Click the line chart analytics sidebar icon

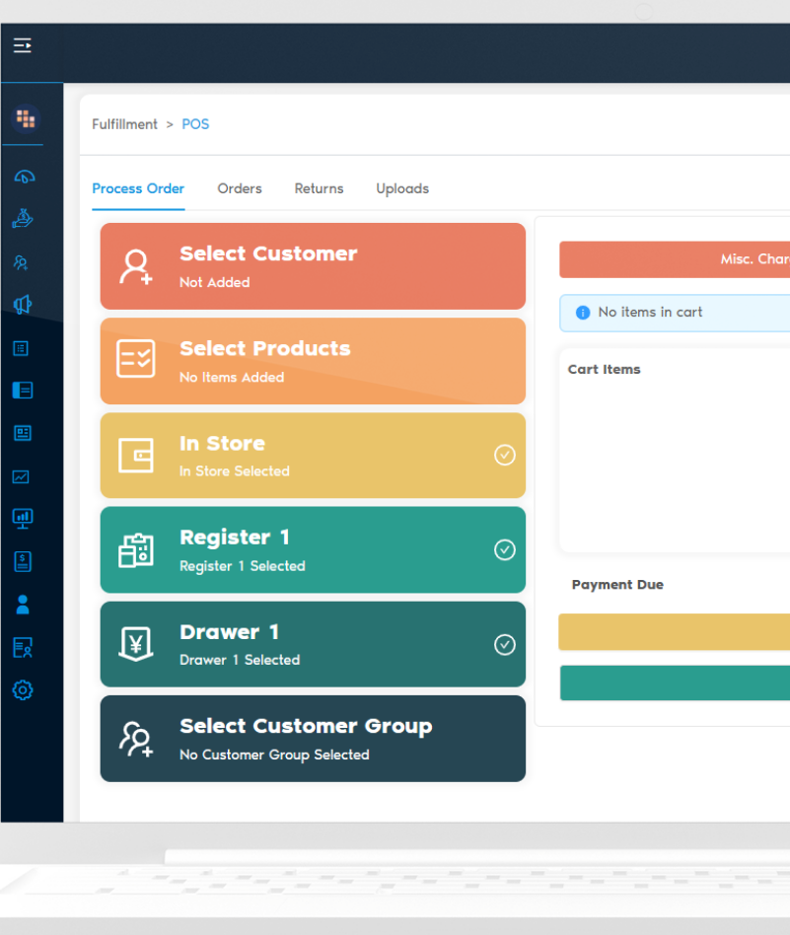pos(23,476)
